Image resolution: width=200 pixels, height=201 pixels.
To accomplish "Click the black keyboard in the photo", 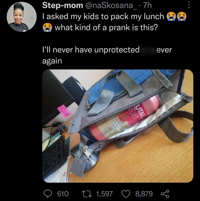I will pyautogui.click(x=54, y=155).
